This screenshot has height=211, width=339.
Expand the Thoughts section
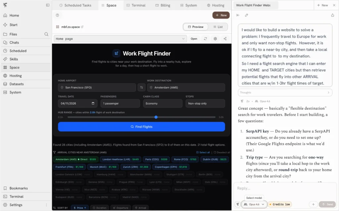(x=285, y=93)
